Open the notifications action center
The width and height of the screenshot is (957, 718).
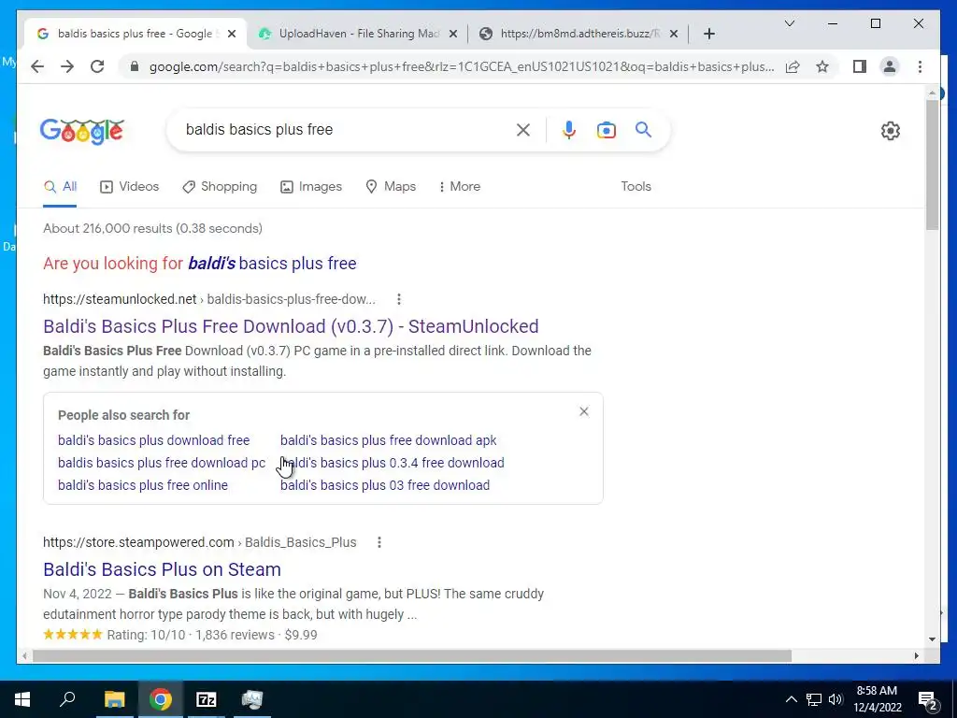click(x=927, y=700)
